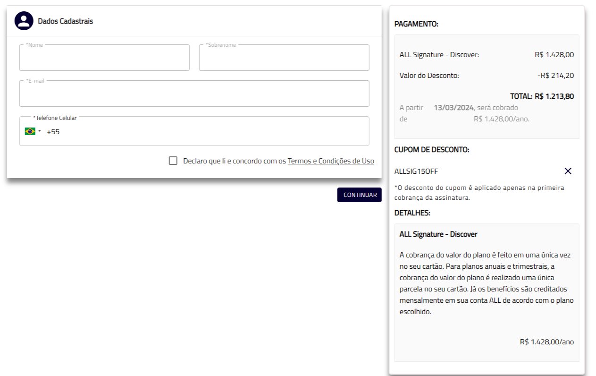Click the coupon first-charge disclaimer note
The image size is (596, 376).
[x=479, y=193]
